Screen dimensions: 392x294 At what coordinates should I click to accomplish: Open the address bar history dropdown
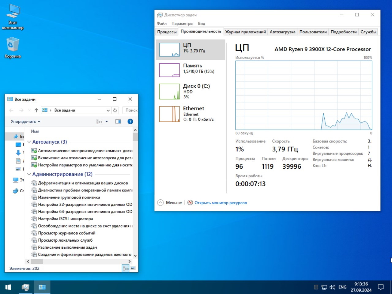pyautogui.click(x=108, y=110)
